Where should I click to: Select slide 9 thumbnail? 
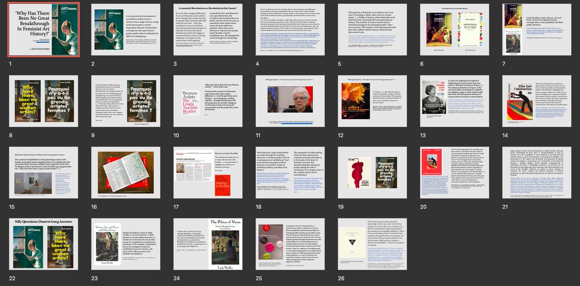click(126, 101)
